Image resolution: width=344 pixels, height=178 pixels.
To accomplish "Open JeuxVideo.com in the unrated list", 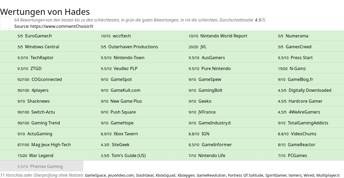I will 121,175.
